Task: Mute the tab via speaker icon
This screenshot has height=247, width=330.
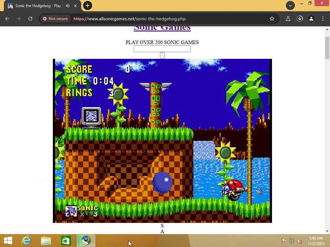Action: tap(68, 6)
